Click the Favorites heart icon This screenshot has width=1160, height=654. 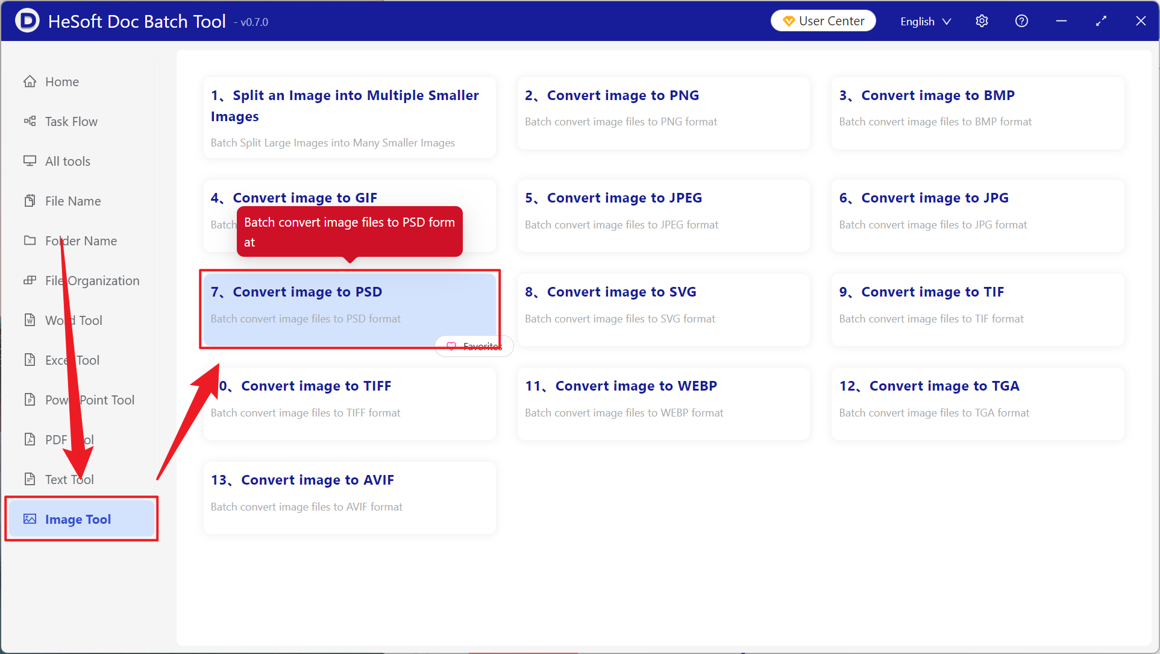[451, 346]
